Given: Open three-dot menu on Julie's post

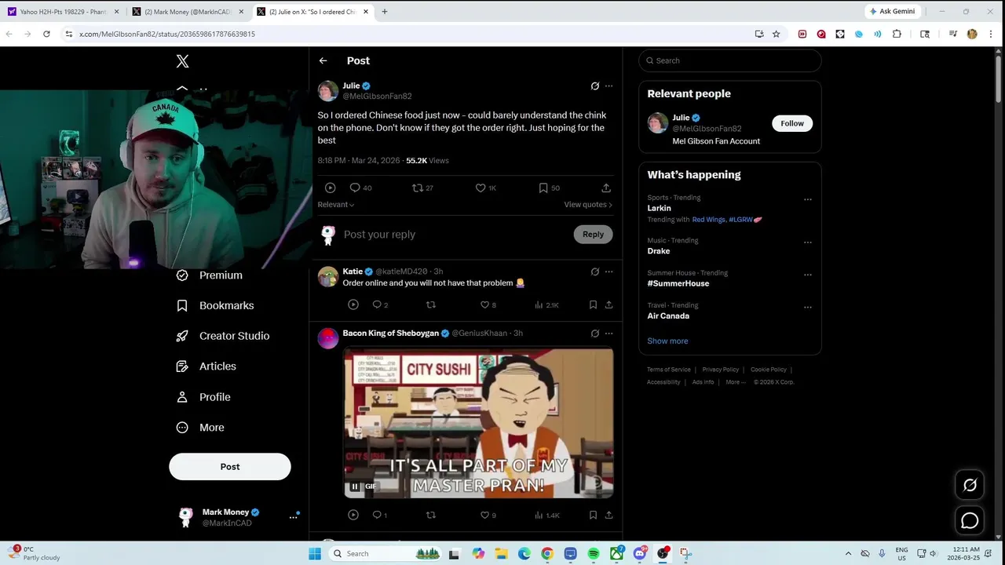Looking at the screenshot, I should click(608, 86).
